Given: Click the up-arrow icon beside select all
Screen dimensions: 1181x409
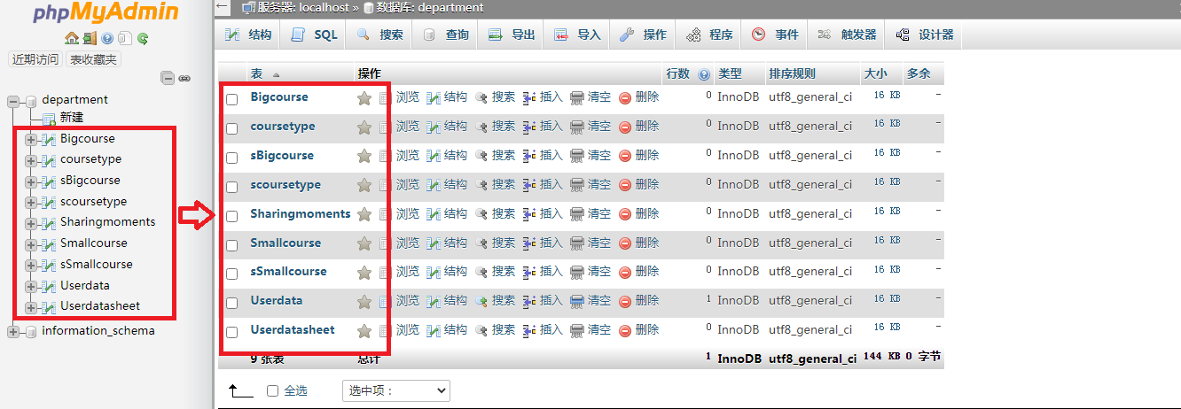Looking at the screenshot, I should pos(240,390).
